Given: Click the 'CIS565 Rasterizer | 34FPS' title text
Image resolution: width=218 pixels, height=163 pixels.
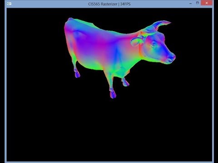Looking at the screenshot, I should click(x=109, y=4).
